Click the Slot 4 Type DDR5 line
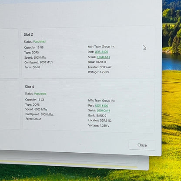 pyautogui.click(x=32, y=104)
